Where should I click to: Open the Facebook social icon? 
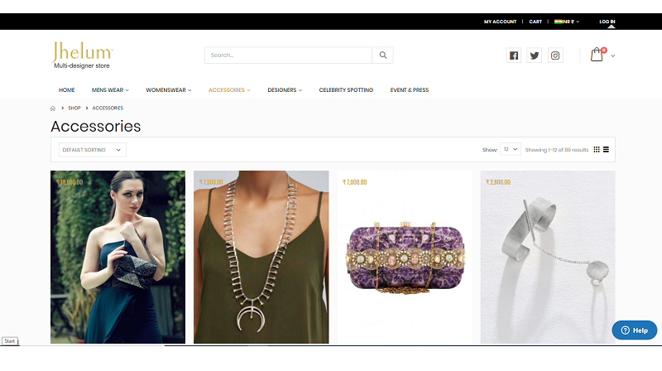(514, 55)
